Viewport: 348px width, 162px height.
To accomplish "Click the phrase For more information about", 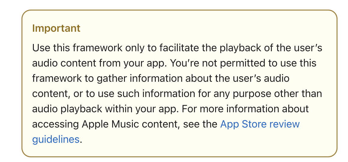I will point(245,109).
